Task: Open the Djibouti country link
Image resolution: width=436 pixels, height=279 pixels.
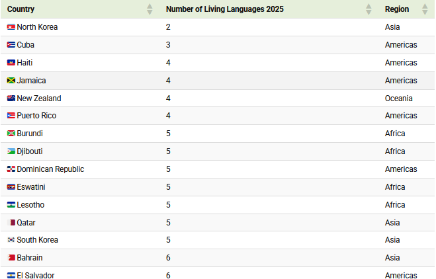Action: [x=30, y=151]
